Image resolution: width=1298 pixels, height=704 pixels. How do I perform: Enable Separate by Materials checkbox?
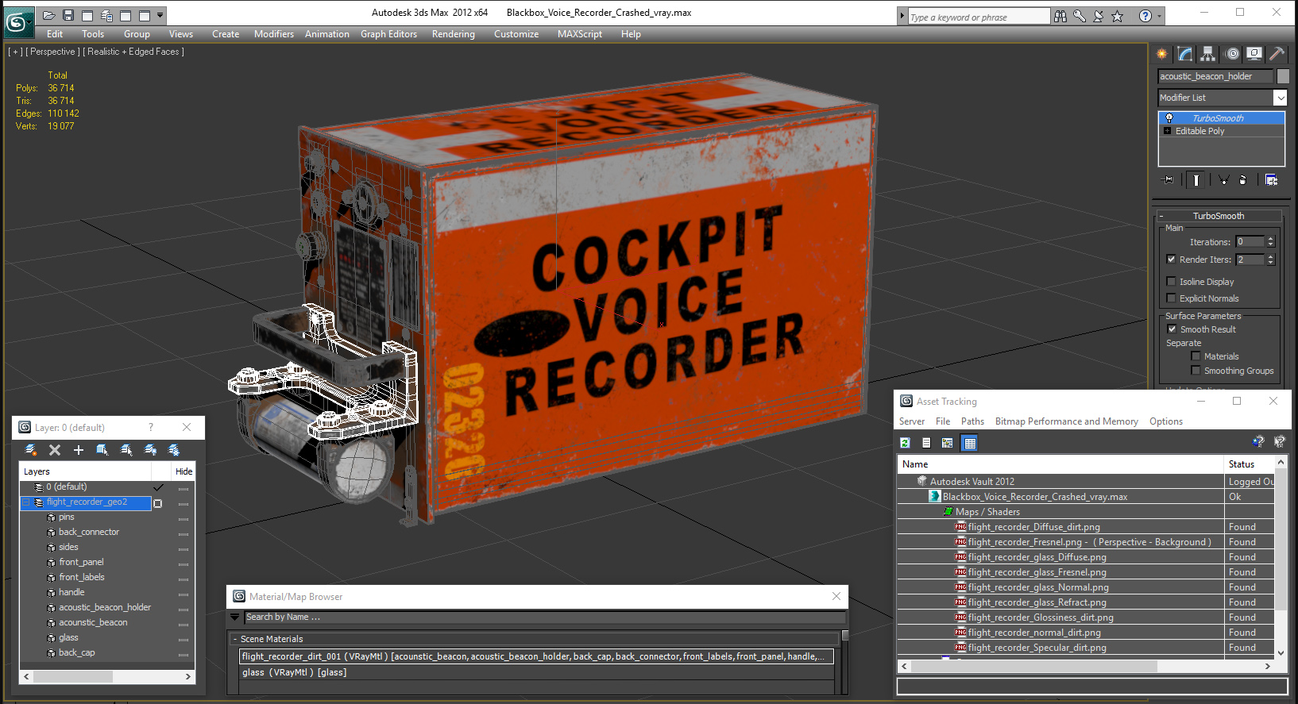point(1196,356)
